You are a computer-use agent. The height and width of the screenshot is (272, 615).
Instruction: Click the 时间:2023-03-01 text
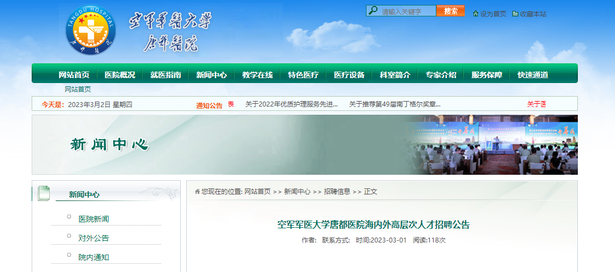pos(381,240)
